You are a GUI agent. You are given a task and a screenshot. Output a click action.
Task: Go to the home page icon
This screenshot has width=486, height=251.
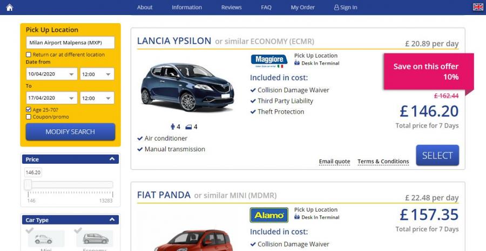coord(10,8)
